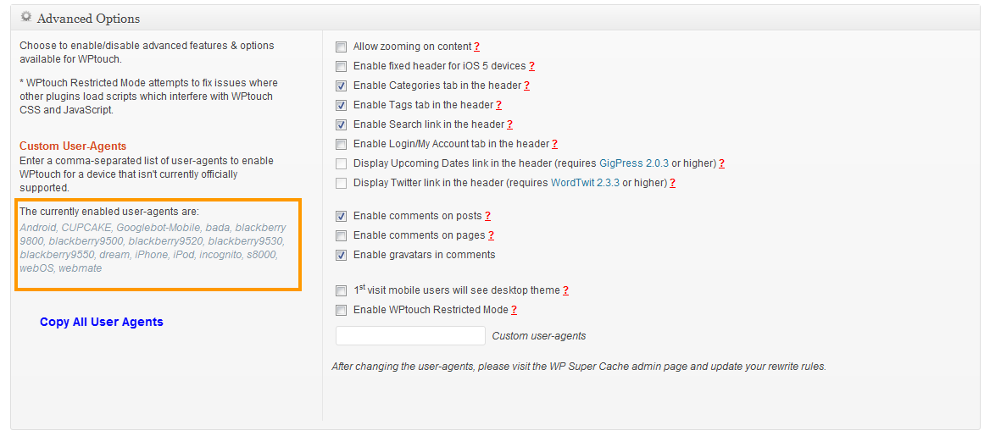Follow the WordTwit 2.3.3 link

pos(586,183)
